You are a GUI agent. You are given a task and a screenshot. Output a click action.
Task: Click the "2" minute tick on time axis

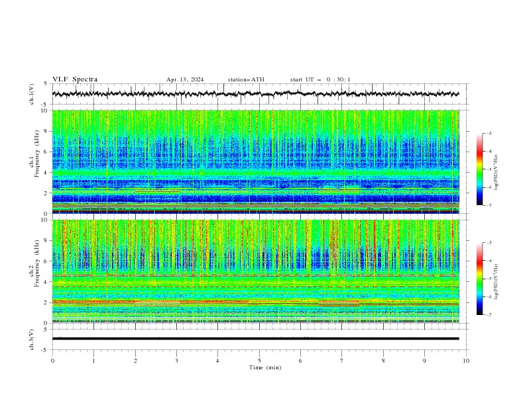135,361
